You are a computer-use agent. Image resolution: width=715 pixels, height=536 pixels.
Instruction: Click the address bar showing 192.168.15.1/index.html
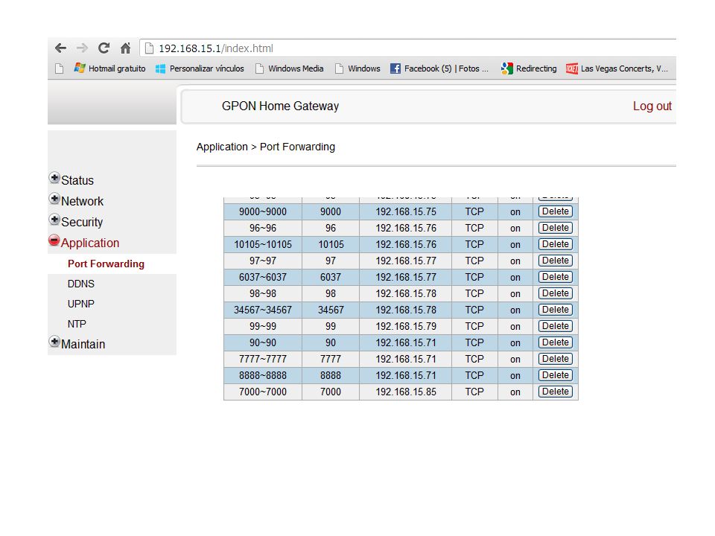tap(408, 48)
